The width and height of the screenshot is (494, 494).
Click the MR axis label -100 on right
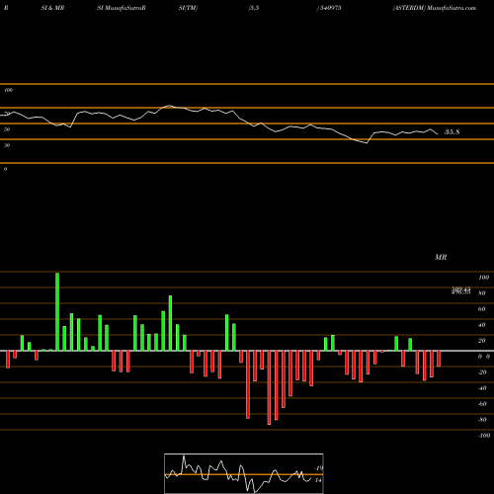[x=484, y=436]
